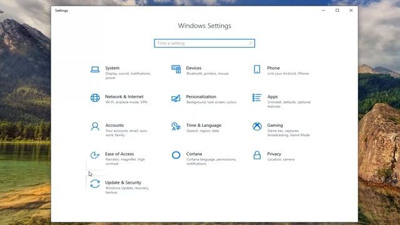The image size is (400, 225).
Task: Open the Apps list icon
Action: 257,97
